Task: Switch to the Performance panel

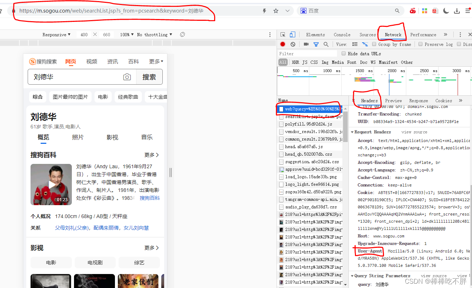Action: coord(423,35)
